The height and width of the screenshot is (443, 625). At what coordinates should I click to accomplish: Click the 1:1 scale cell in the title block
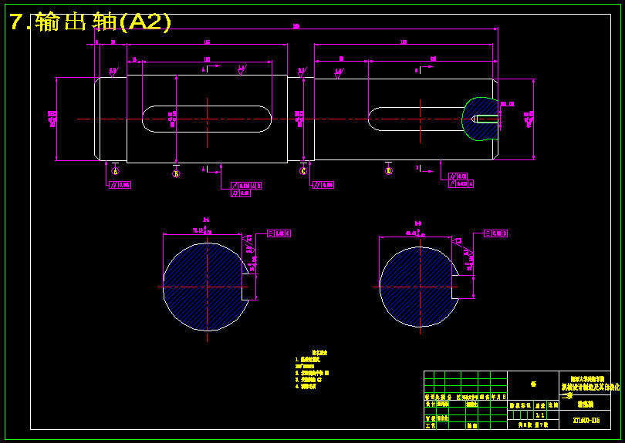[540, 415]
